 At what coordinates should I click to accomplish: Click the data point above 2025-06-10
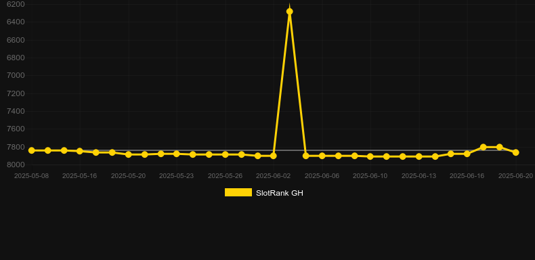tap(370, 156)
